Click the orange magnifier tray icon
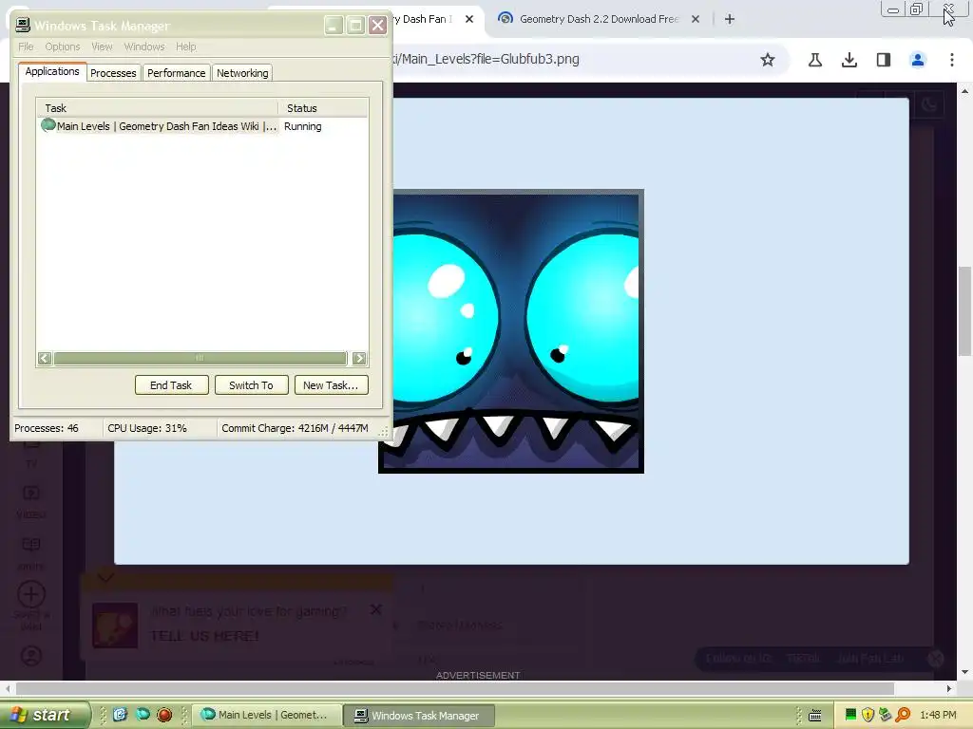This screenshot has width=973, height=729. coord(903,715)
